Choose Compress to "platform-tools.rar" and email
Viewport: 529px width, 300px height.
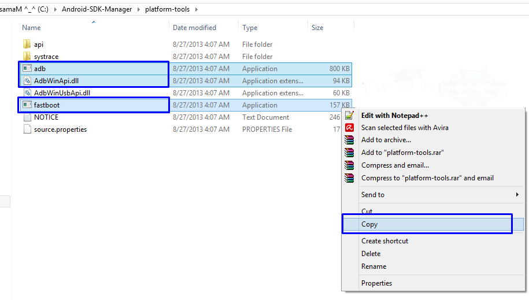pyautogui.click(x=427, y=178)
